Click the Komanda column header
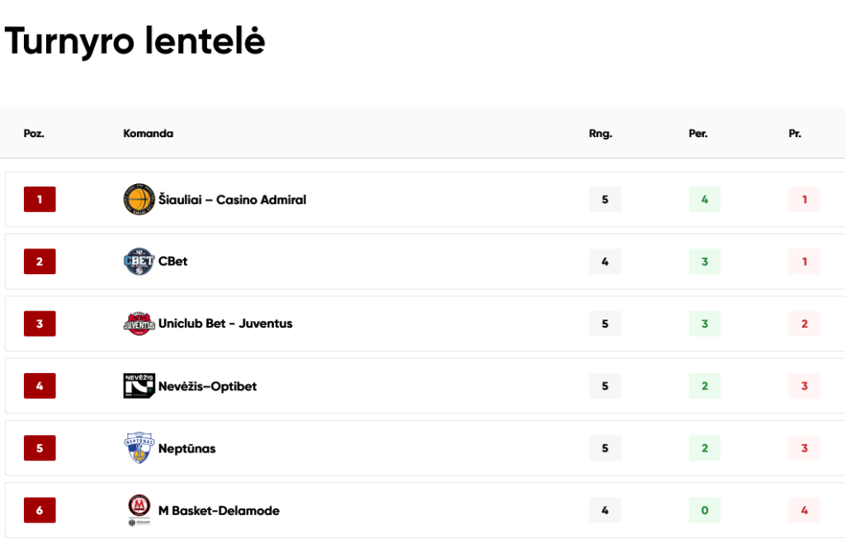 pos(149,134)
